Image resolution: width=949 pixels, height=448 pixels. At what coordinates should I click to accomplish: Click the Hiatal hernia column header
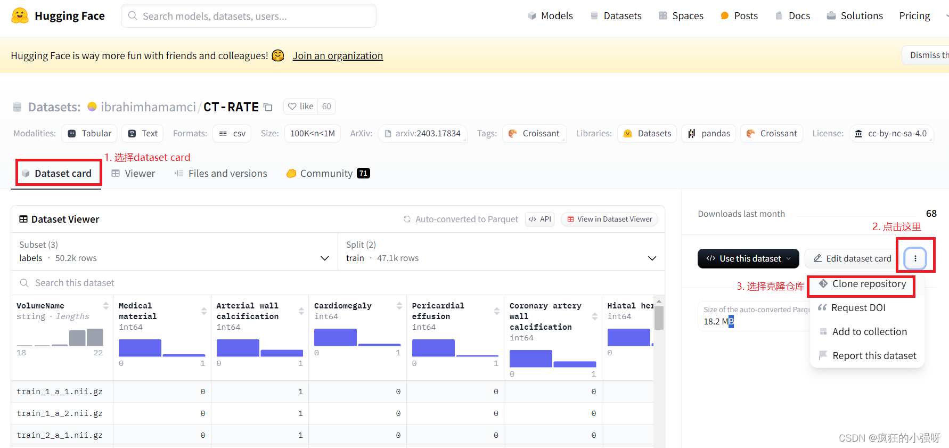click(631, 306)
